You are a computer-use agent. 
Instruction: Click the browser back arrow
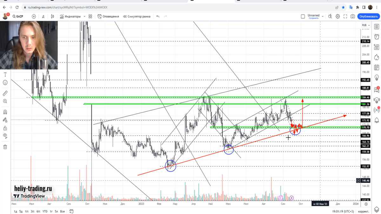(4, 7)
